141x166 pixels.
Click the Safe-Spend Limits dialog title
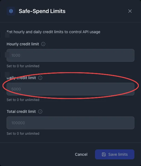point(42,11)
